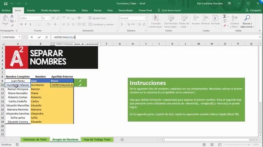Screen dimensions: 263x147
Task: Click the Autosuma sigma icon
Action: click(x=225, y=16)
